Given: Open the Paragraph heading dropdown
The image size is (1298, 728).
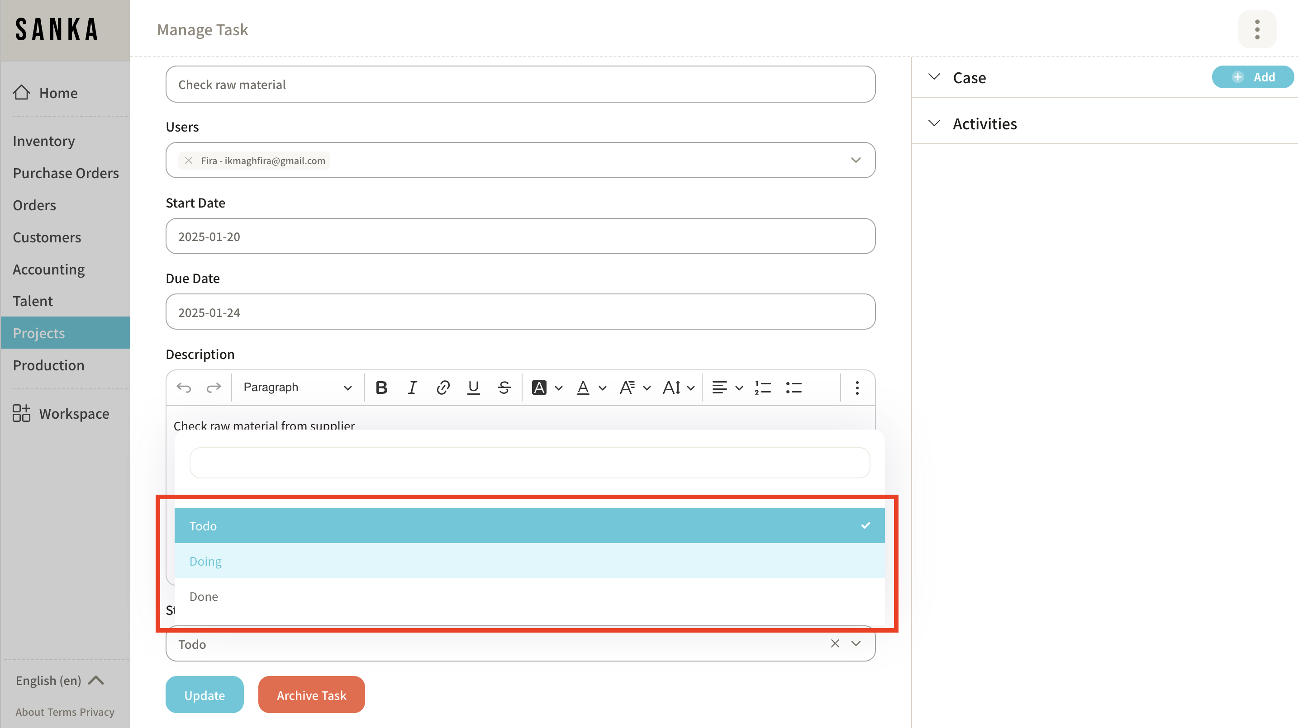Looking at the screenshot, I should (x=297, y=387).
